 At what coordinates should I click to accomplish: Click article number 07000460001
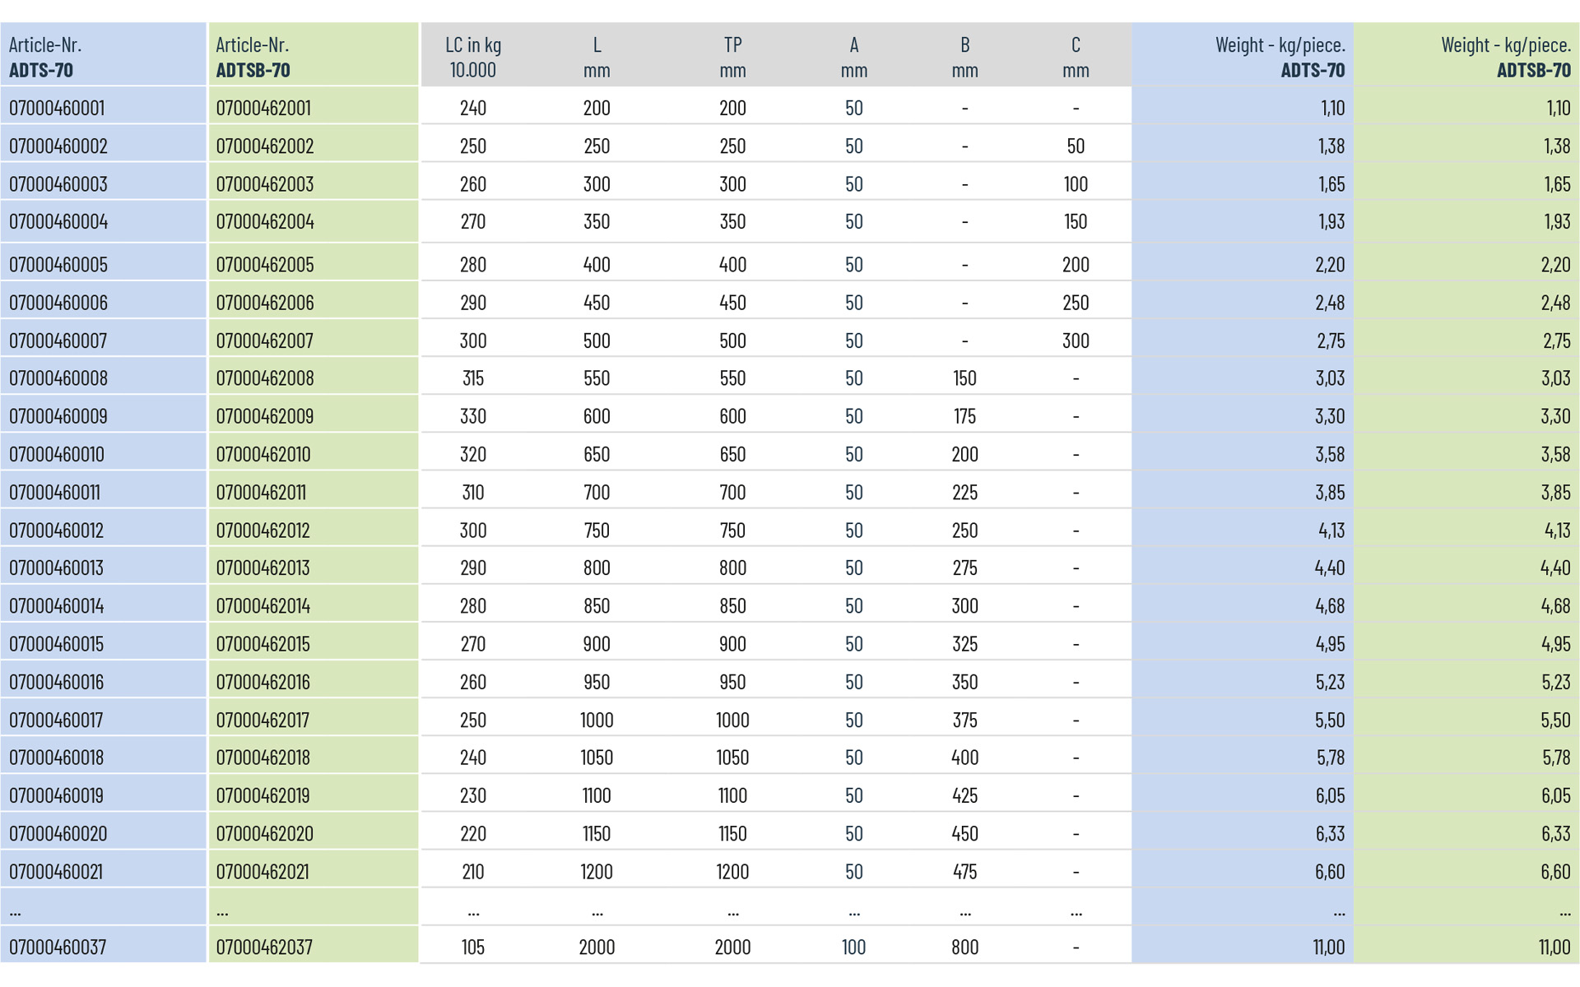(57, 108)
